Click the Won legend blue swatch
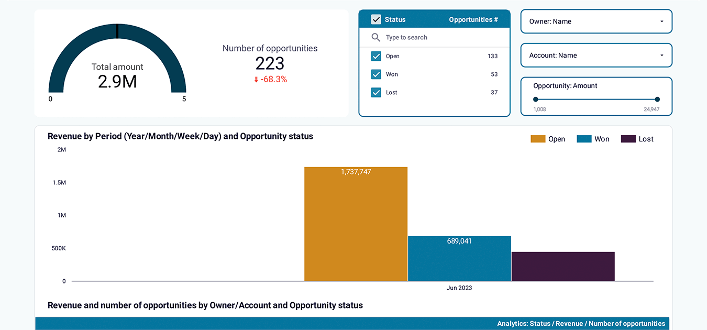 click(x=584, y=139)
